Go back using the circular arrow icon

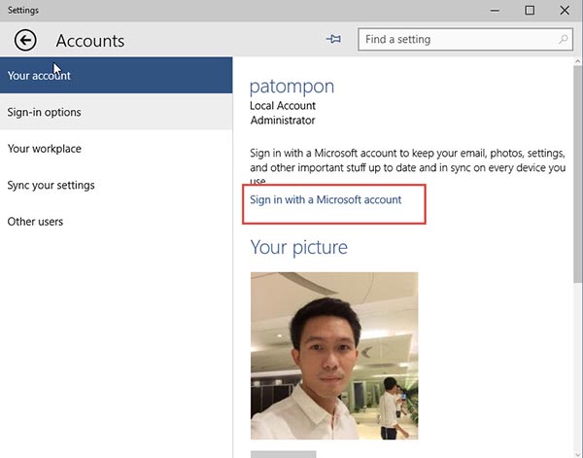[x=25, y=40]
